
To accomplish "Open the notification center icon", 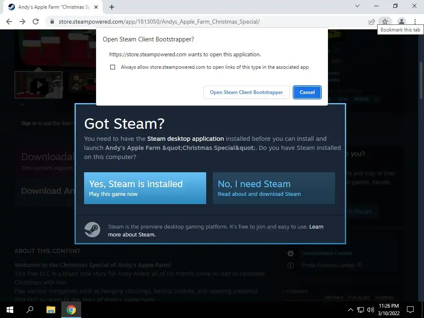I will 410,310.
